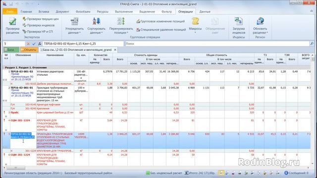Click the grayed Объединение смет icon

click(214, 22)
